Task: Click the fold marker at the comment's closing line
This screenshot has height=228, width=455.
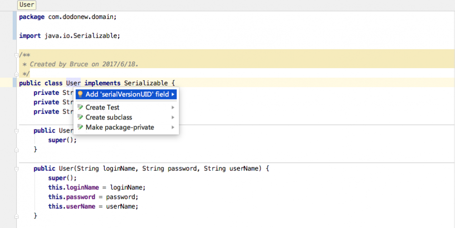Action: (x=16, y=74)
